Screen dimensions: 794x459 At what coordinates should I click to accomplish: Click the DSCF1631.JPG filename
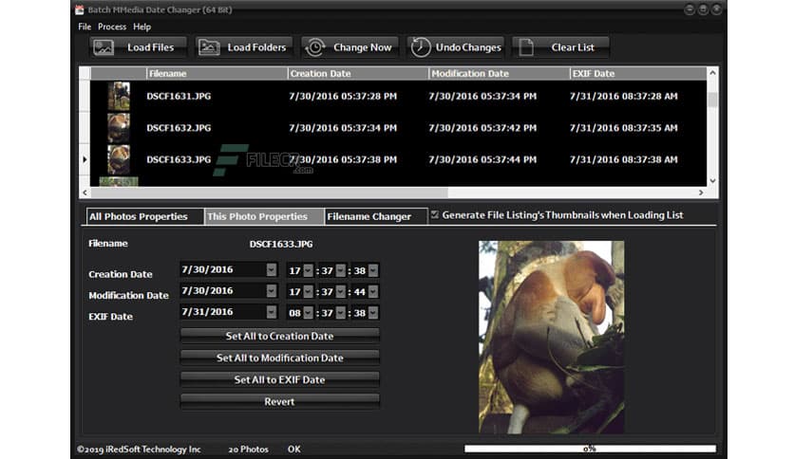pyautogui.click(x=179, y=96)
